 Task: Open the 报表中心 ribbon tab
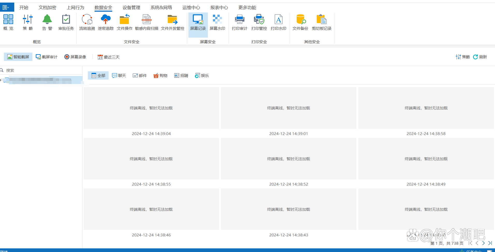(219, 8)
